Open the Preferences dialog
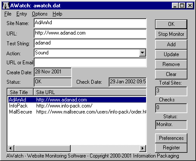This screenshot has width=196, height=161. pyautogui.click(x=171, y=138)
